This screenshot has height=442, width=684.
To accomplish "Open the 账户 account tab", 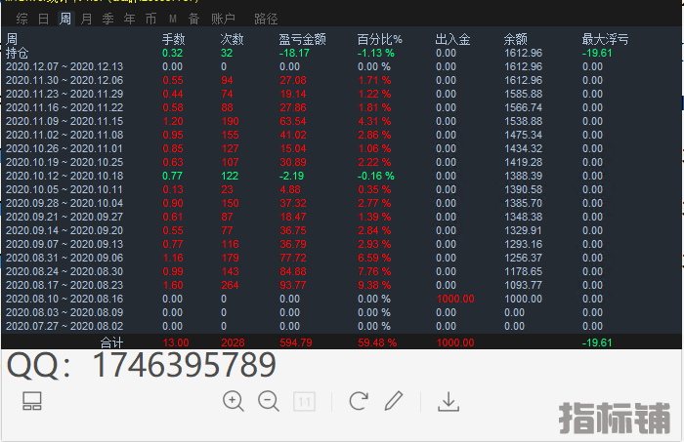I will click(224, 19).
